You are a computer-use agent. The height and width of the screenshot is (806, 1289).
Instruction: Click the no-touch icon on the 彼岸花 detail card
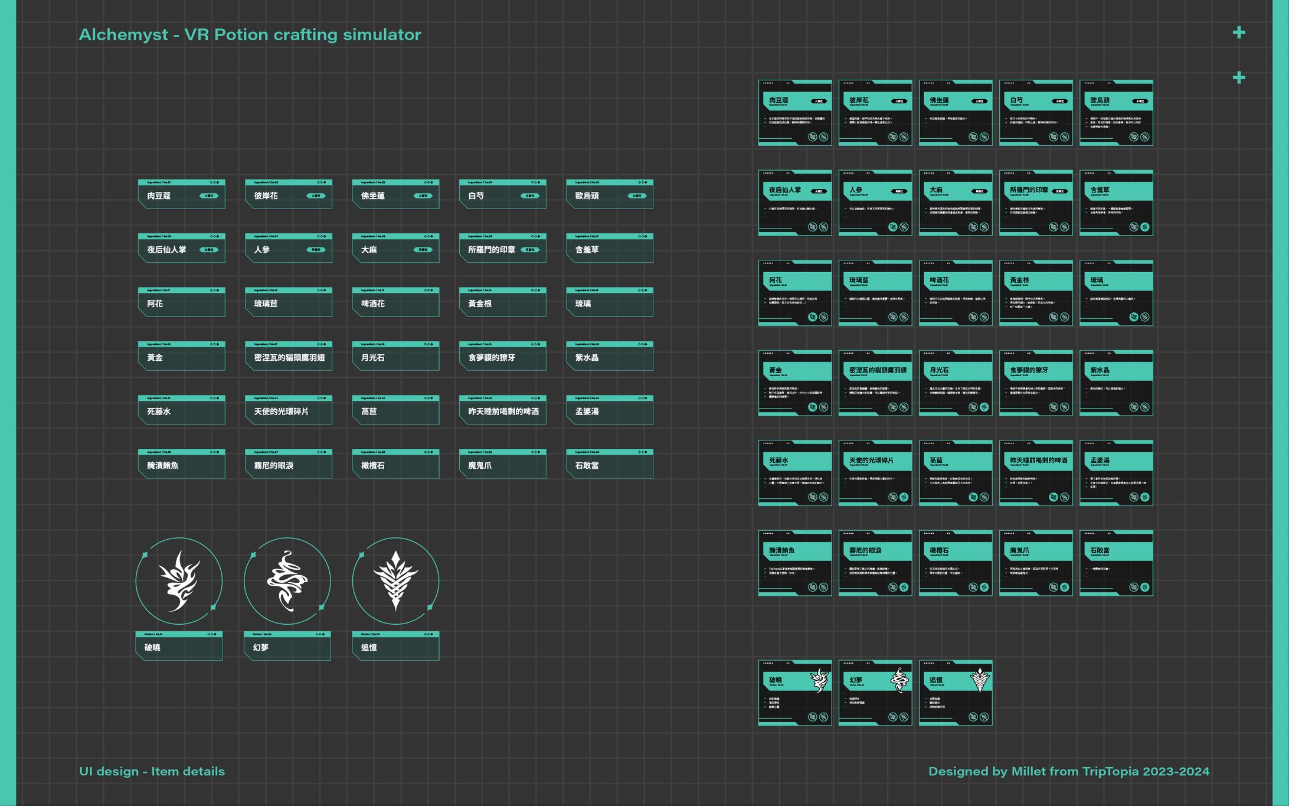(904, 137)
